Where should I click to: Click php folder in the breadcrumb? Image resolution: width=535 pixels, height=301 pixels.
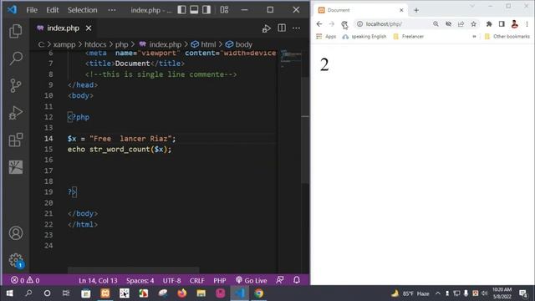121,44
